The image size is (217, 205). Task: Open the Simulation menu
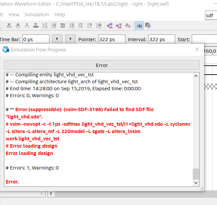coord(37,15)
